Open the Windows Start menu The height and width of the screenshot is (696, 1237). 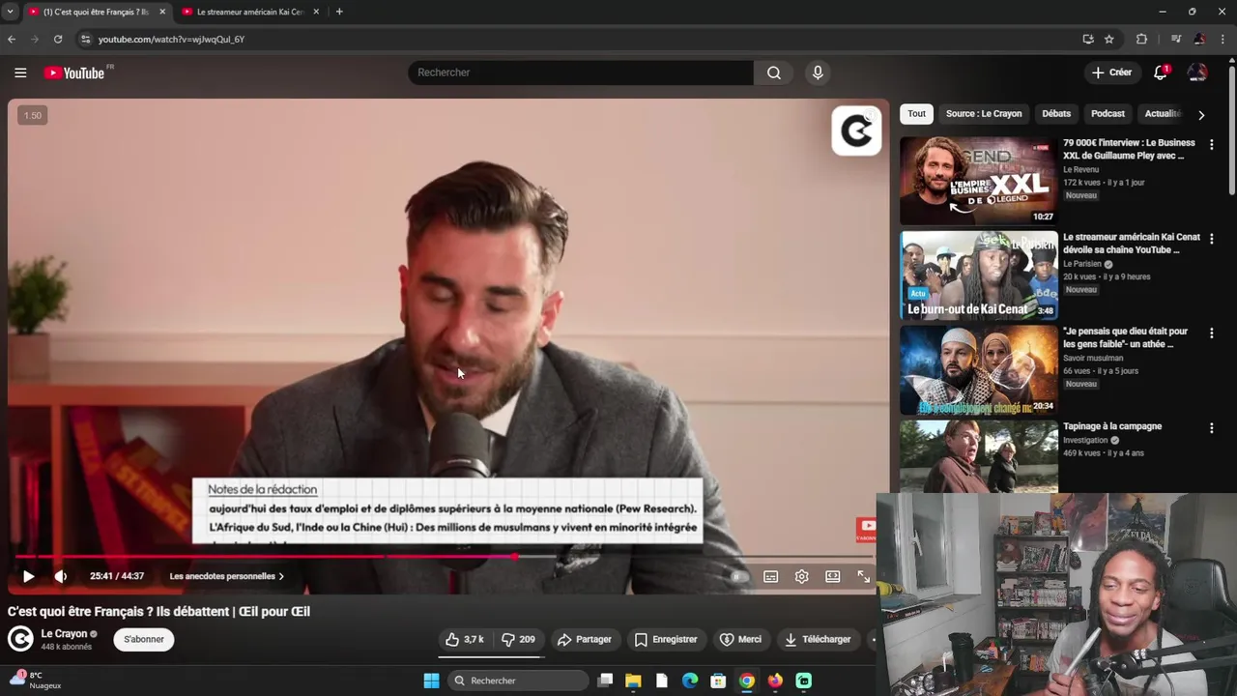click(x=431, y=681)
